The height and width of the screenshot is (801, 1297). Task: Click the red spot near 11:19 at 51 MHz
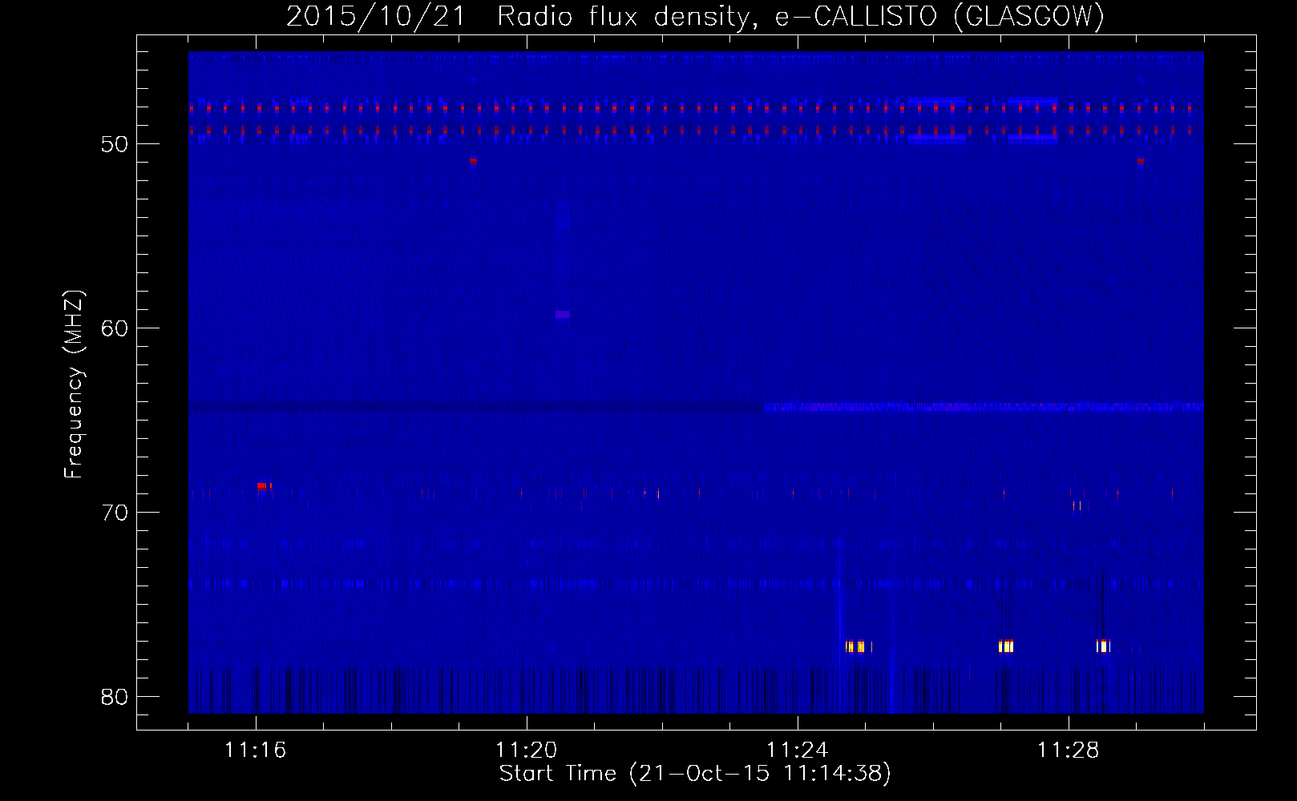tap(473, 161)
